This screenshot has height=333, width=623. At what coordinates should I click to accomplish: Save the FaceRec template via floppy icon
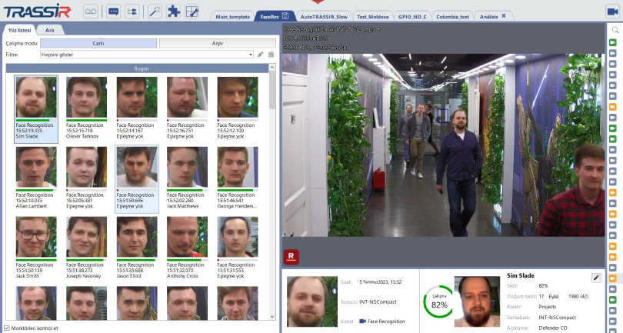(x=285, y=16)
